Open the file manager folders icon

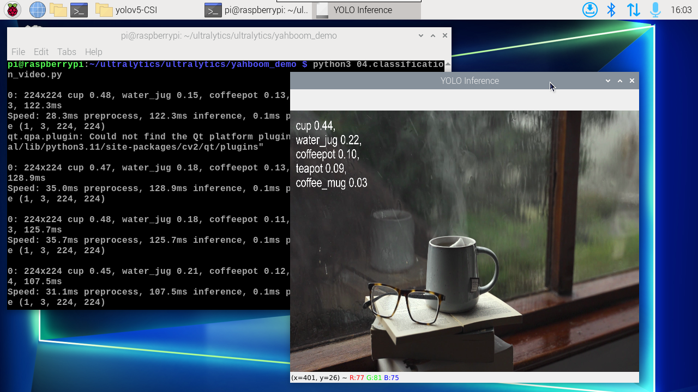(x=58, y=10)
